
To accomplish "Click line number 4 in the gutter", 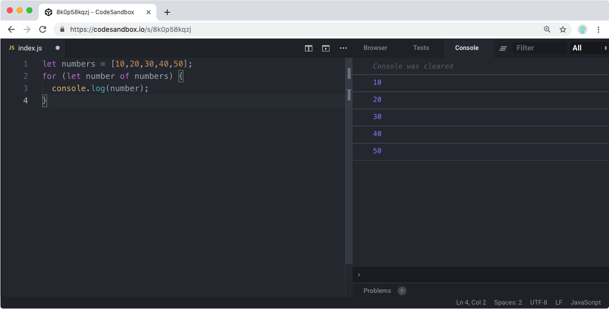I will coord(25,100).
